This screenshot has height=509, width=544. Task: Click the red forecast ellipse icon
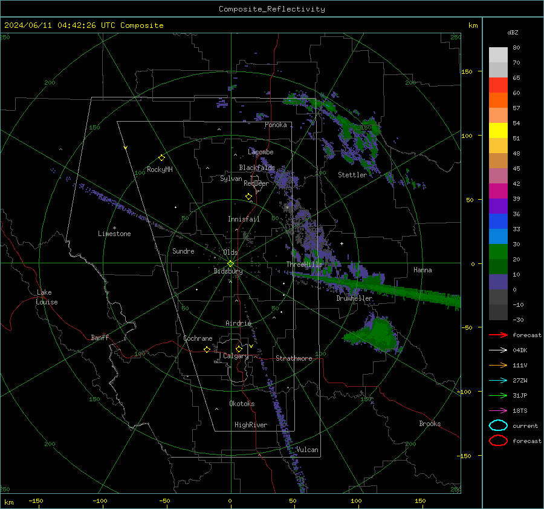coord(498,441)
